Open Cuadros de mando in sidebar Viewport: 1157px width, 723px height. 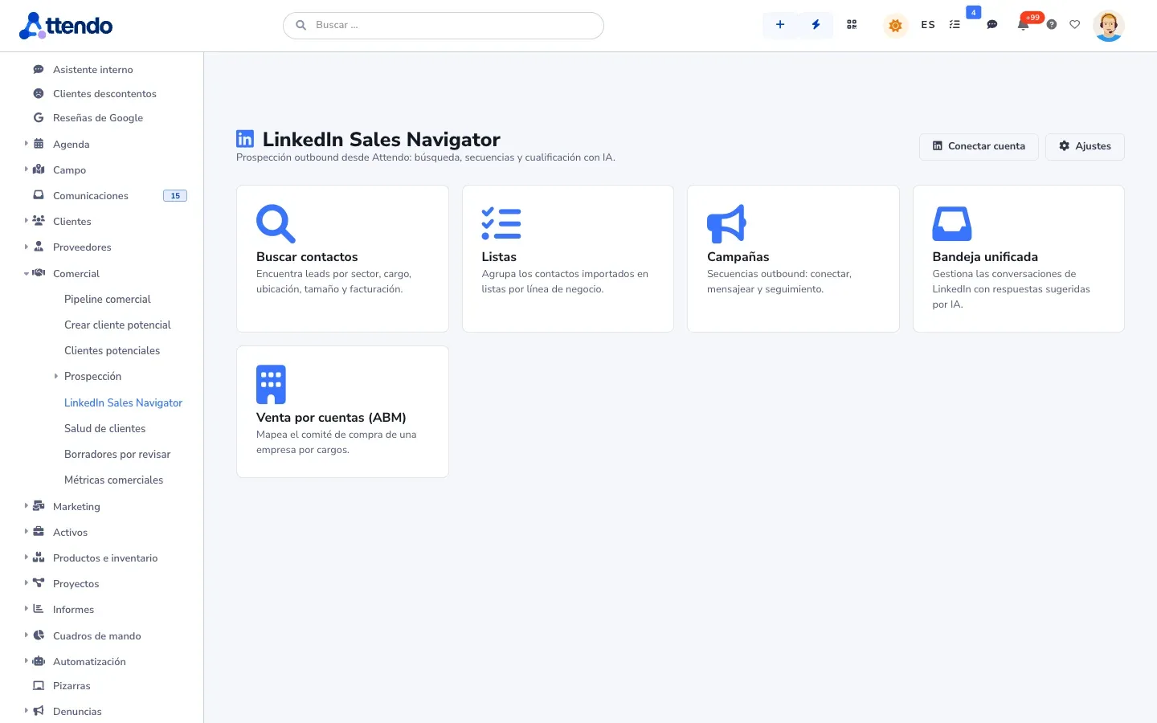[96, 635]
